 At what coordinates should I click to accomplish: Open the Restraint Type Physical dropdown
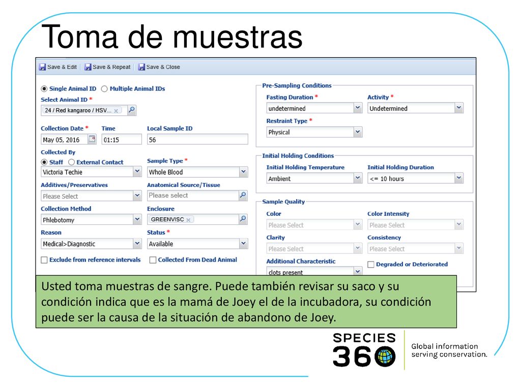pyautogui.click(x=358, y=132)
